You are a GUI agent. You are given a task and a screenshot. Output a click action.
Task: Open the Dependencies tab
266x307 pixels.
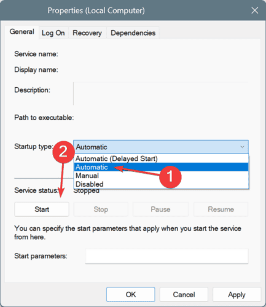(133, 33)
